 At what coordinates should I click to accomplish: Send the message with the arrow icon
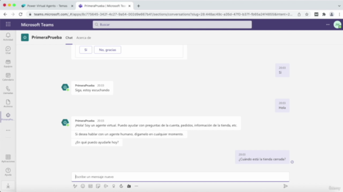click(286, 186)
